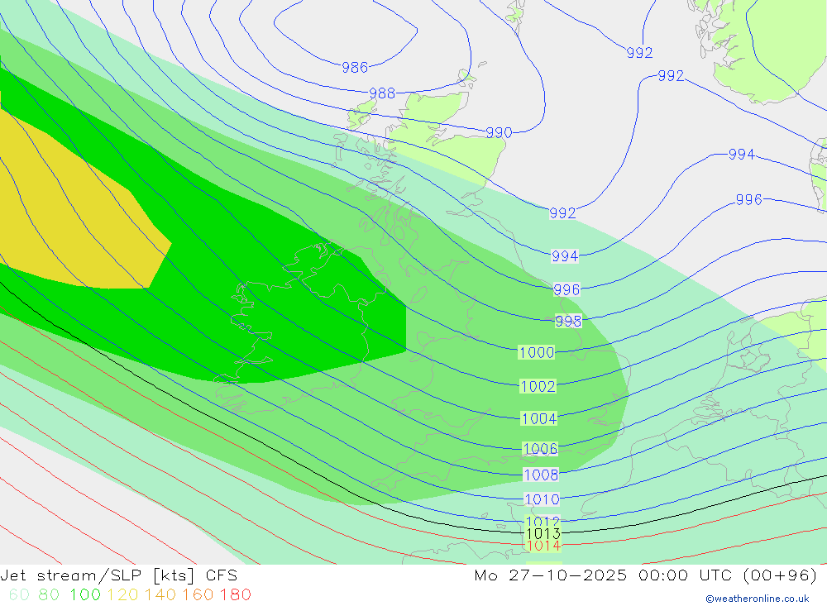Click the 1002 isobar pressure label

coord(538,387)
